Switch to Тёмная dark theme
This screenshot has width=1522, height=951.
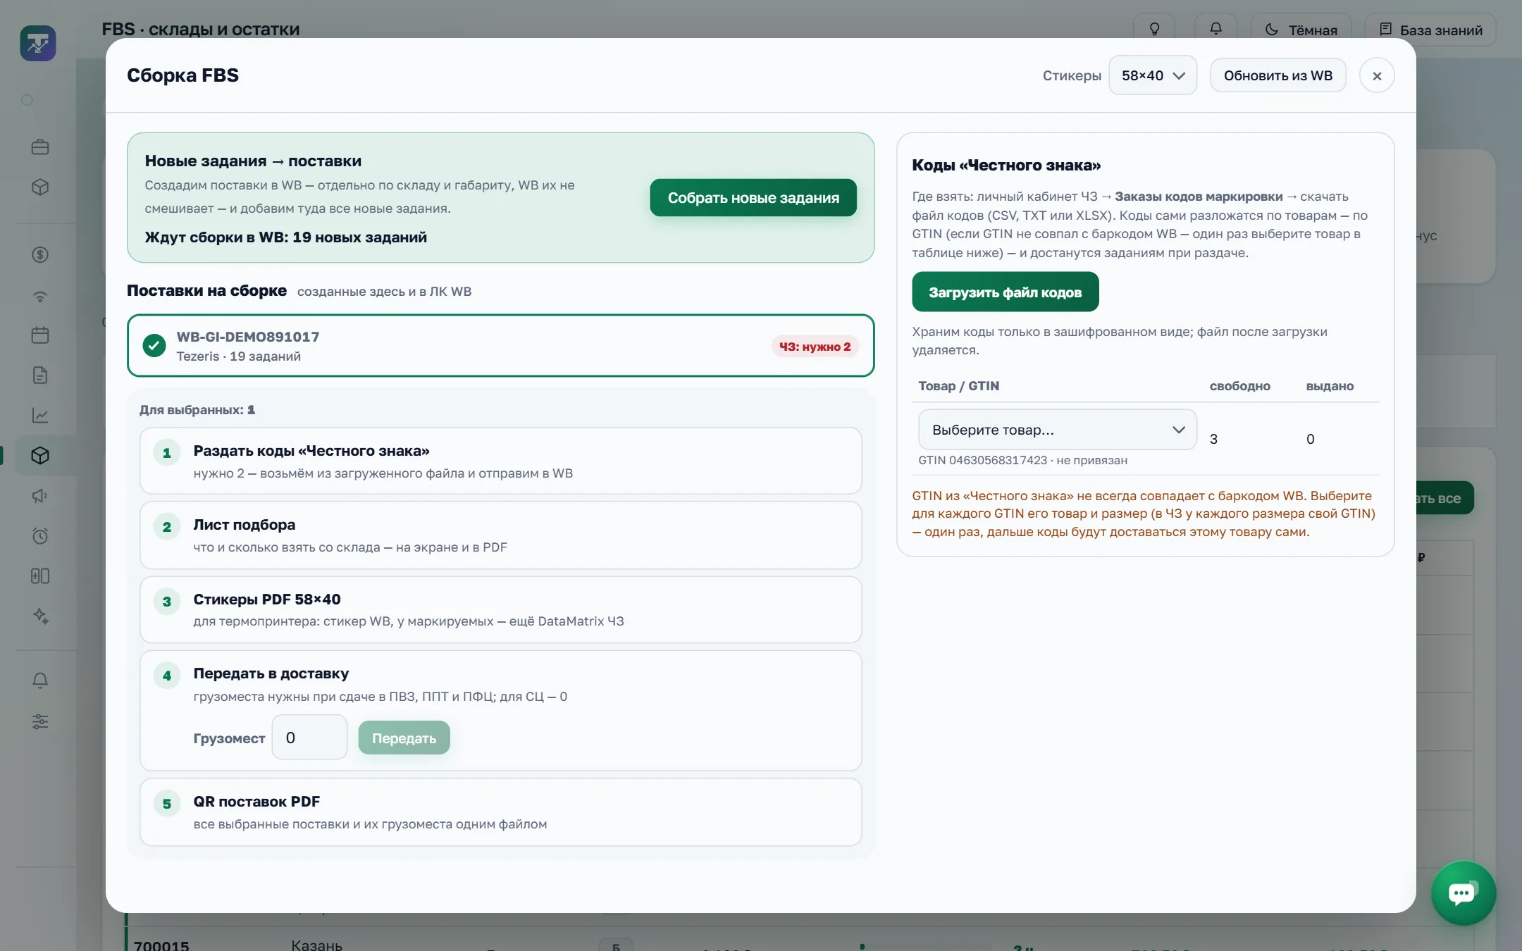pyautogui.click(x=1301, y=30)
